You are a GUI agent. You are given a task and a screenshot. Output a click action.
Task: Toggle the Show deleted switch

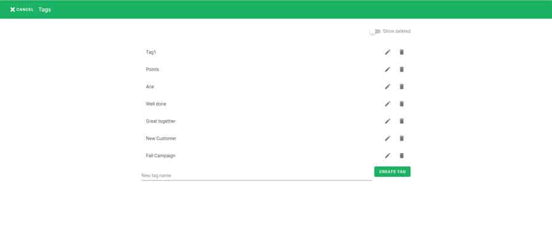pos(375,31)
